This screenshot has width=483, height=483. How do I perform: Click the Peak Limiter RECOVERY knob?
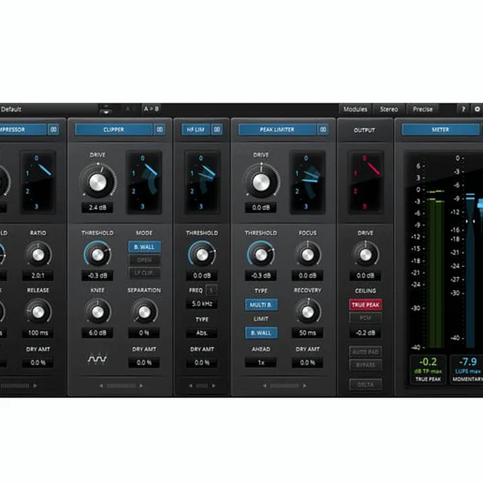click(307, 312)
